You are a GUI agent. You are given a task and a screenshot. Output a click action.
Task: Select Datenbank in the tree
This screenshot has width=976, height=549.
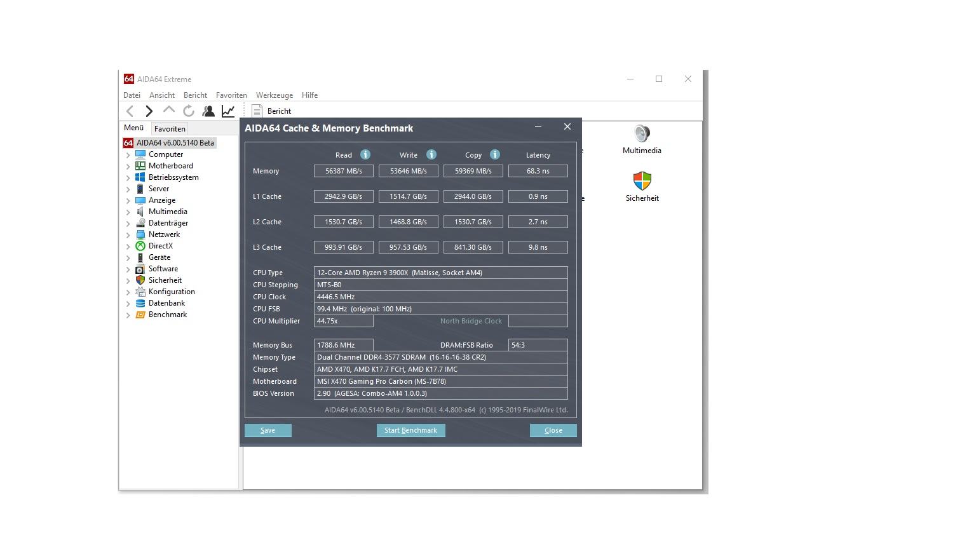click(167, 303)
